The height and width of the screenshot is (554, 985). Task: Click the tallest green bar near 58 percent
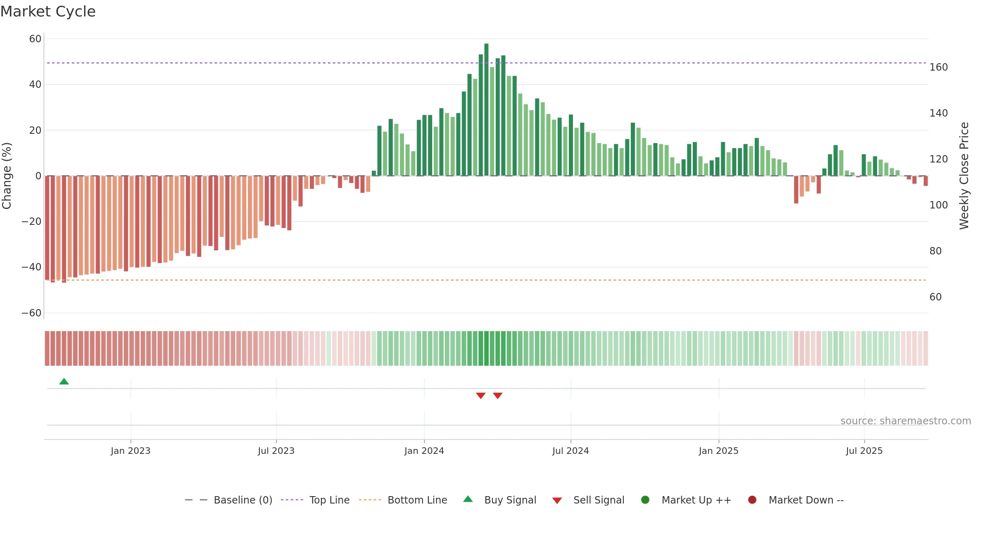[486, 110]
